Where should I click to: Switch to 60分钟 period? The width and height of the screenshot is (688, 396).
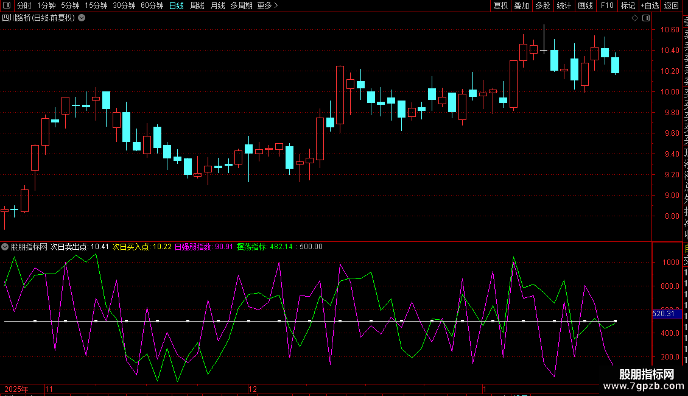pyautogui.click(x=152, y=5)
